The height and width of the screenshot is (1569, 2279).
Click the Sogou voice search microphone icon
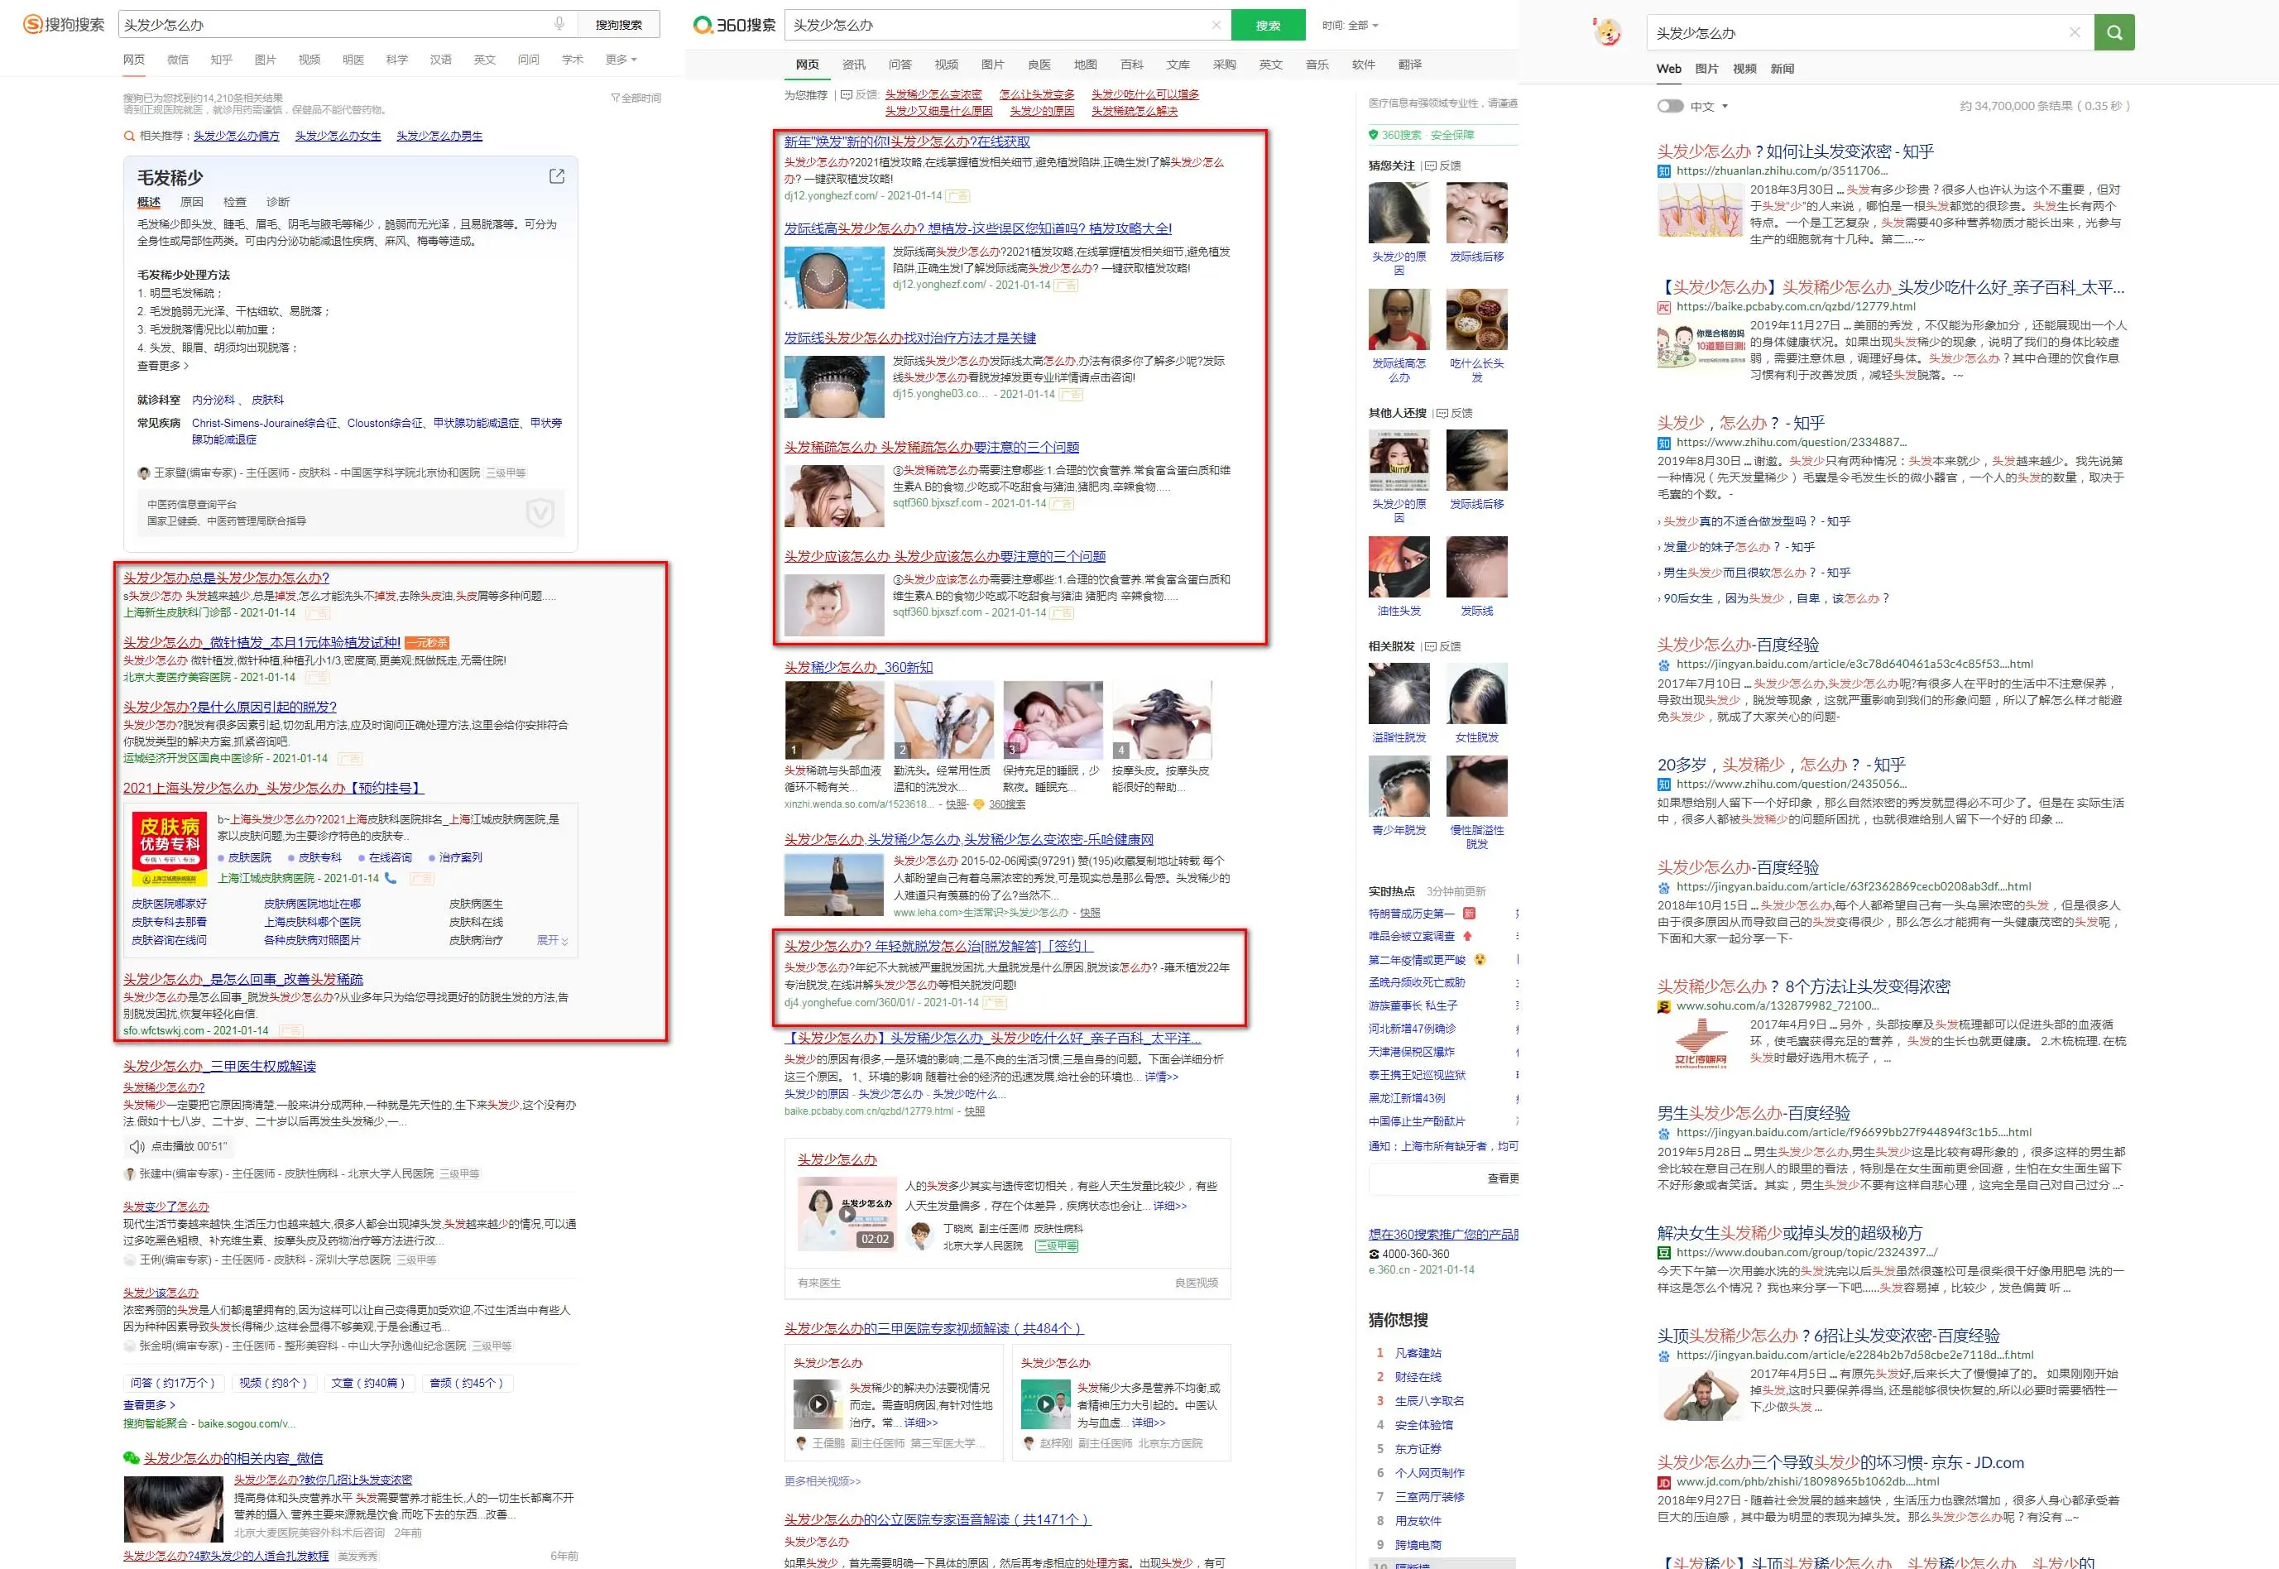pos(559,24)
